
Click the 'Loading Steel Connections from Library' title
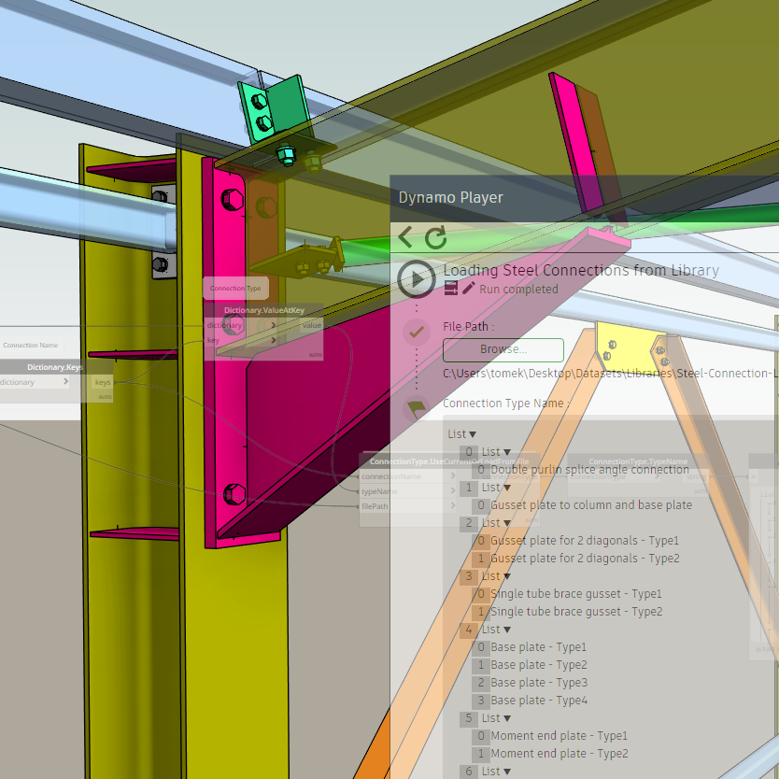point(581,270)
